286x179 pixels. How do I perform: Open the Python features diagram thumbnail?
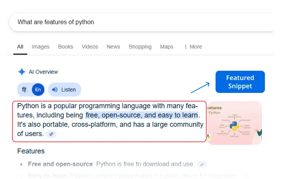pyautogui.click(x=235, y=123)
